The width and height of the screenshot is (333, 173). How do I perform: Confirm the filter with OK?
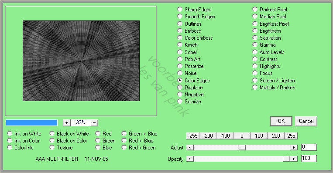point(281,121)
